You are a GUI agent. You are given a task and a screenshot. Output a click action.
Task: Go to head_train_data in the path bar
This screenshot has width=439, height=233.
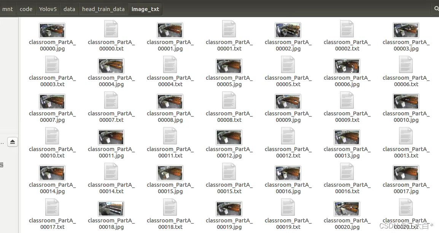(103, 9)
